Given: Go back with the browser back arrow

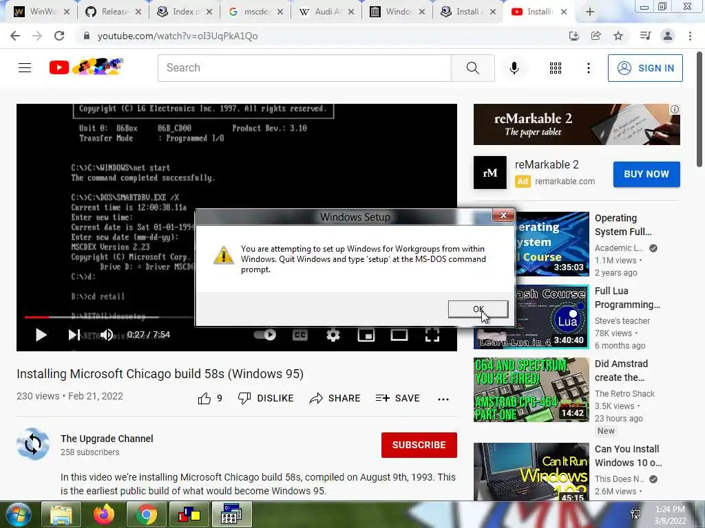Looking at the screenshot, I should click(x=15, y=36).
